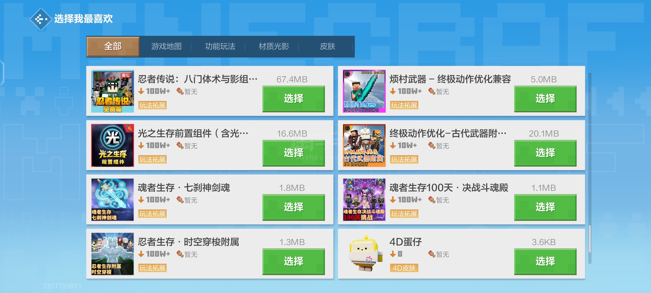This screenshot has height=293, width=651.
Task: Click the back arrow diamond icon
Action: click(41, 19)
